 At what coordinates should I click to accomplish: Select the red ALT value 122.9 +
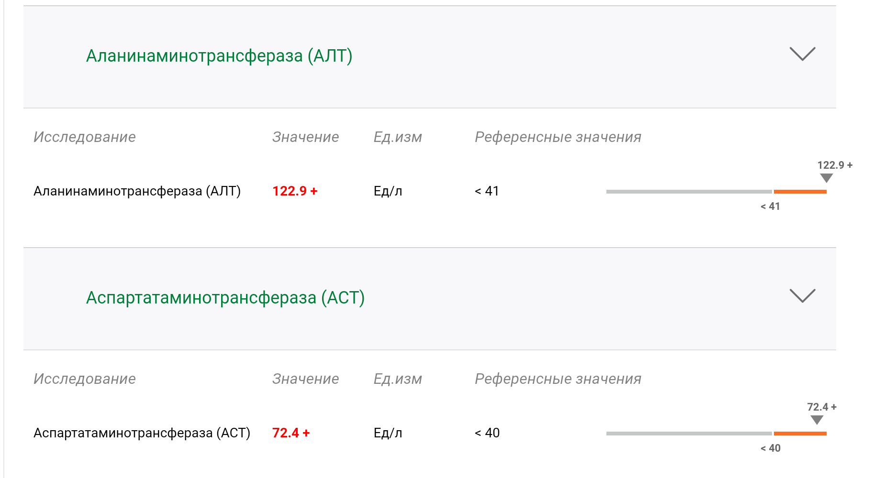pyautogui.click(x=295, y=191)
